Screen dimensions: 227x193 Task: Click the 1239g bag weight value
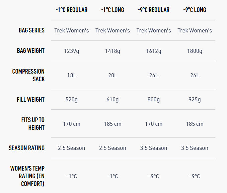tap(72, 51)
